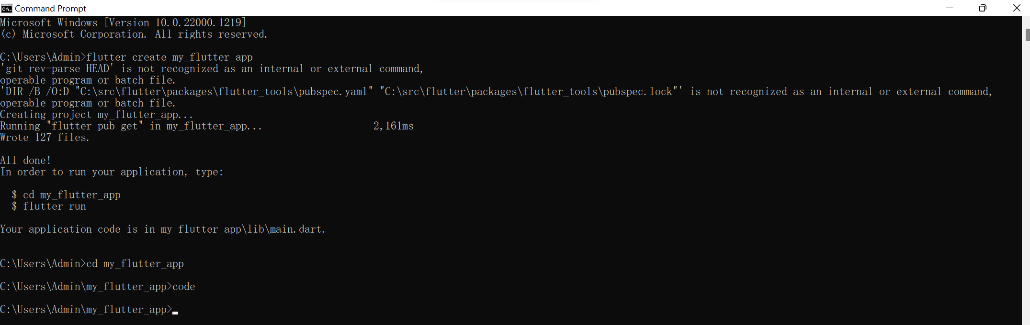Click the 'code' command text
This screenshot has width=1030, height=325.
click(x=184, y=286)
